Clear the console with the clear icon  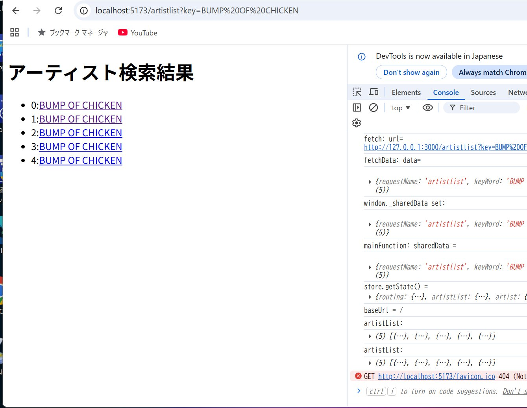(x=374, y=108)
